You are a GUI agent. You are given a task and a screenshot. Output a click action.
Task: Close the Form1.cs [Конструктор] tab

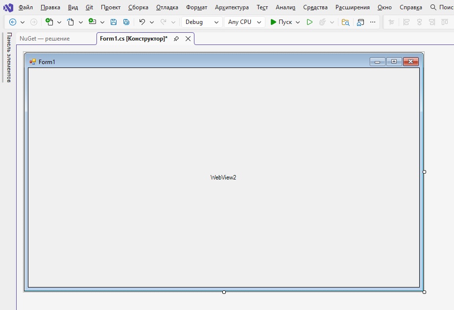pyautogui.click(x=188, y=39)
